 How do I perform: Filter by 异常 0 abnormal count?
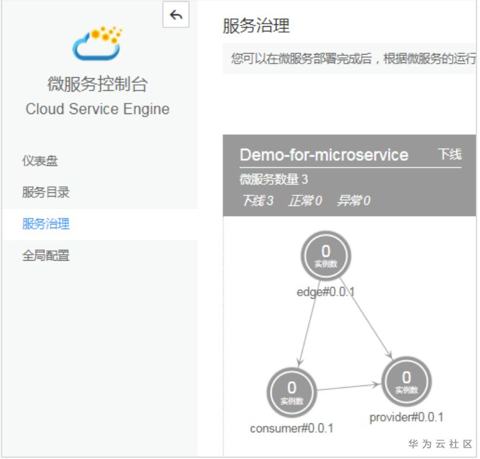coord(353,201)
